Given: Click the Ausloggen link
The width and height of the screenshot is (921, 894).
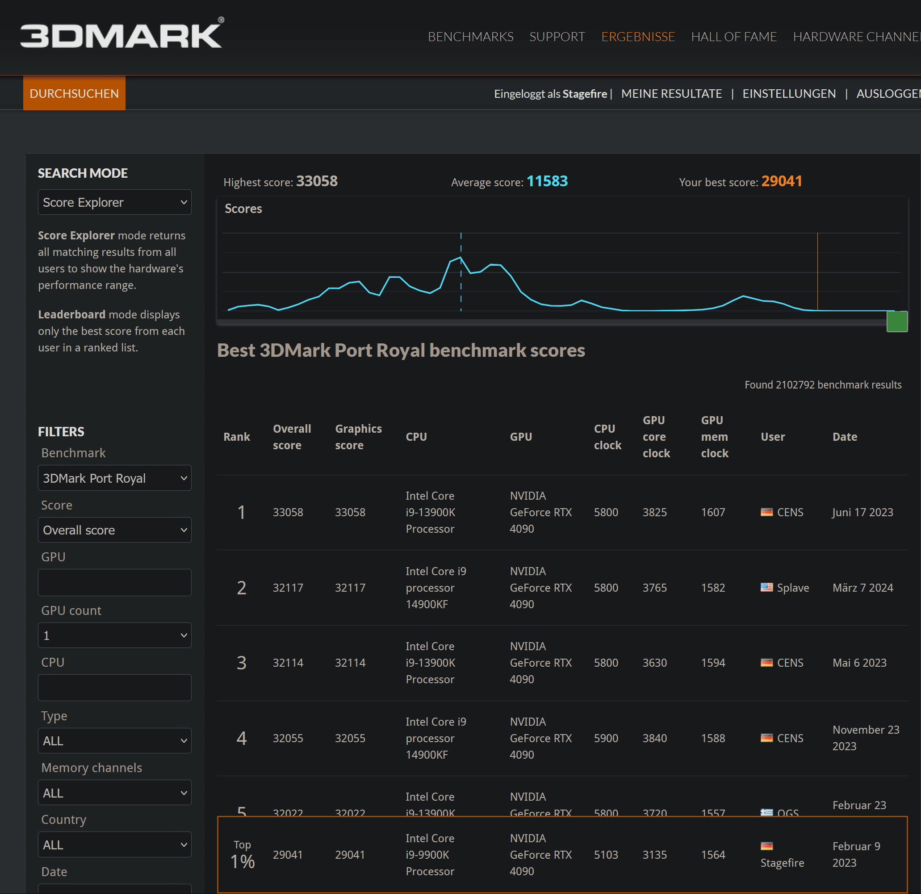Looking at the screenshot, I should click(x=888, y=93).
